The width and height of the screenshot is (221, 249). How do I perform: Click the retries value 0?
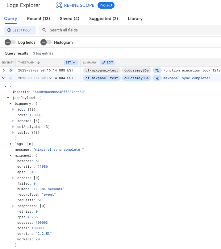pos(37,211)
